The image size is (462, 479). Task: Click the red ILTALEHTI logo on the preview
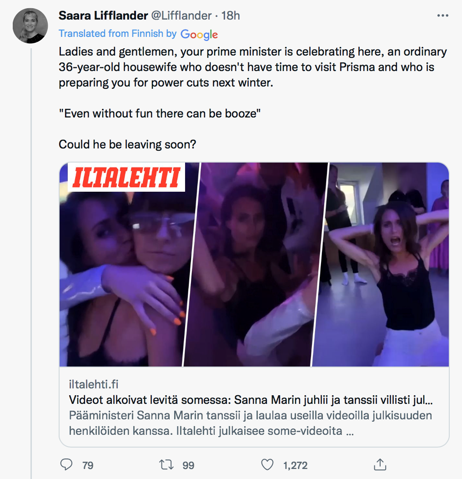tap(126, 178)
